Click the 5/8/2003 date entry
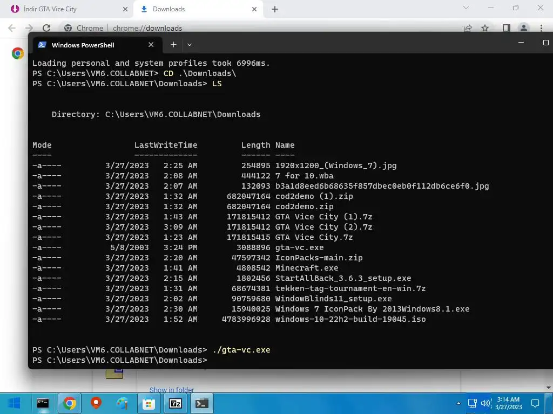 130,247
